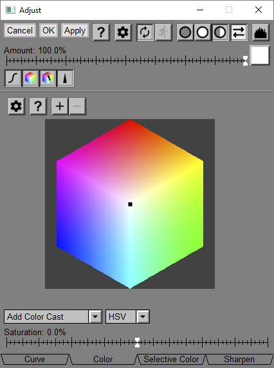Click the Apply button
The width and height of the screenshot is (274, 368).
point(75,30)
